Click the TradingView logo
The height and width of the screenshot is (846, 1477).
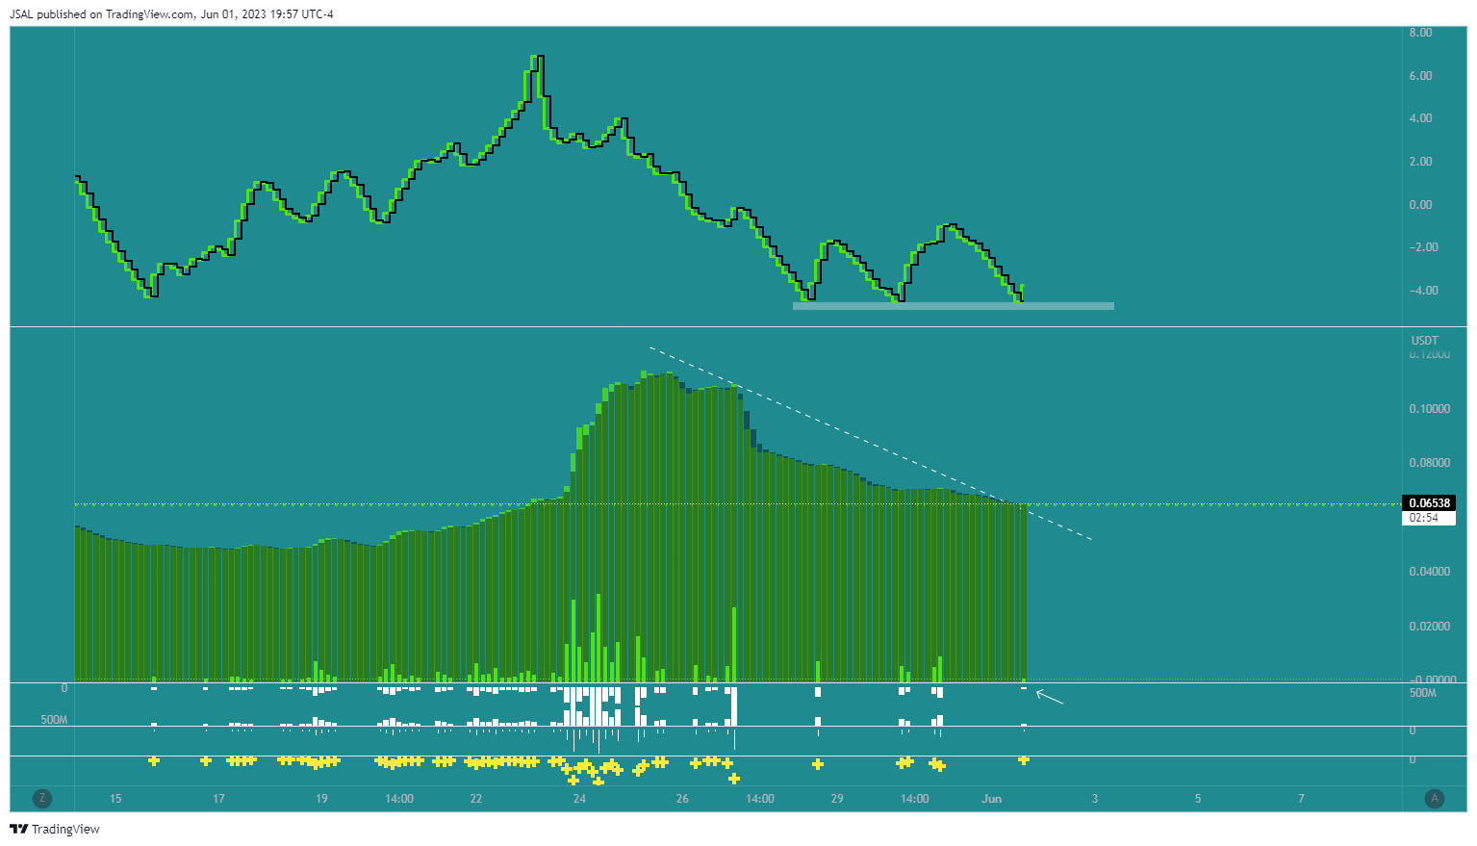click(18, 829)
